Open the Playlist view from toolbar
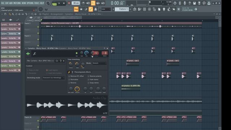231x130 pixels. point(135,9)
